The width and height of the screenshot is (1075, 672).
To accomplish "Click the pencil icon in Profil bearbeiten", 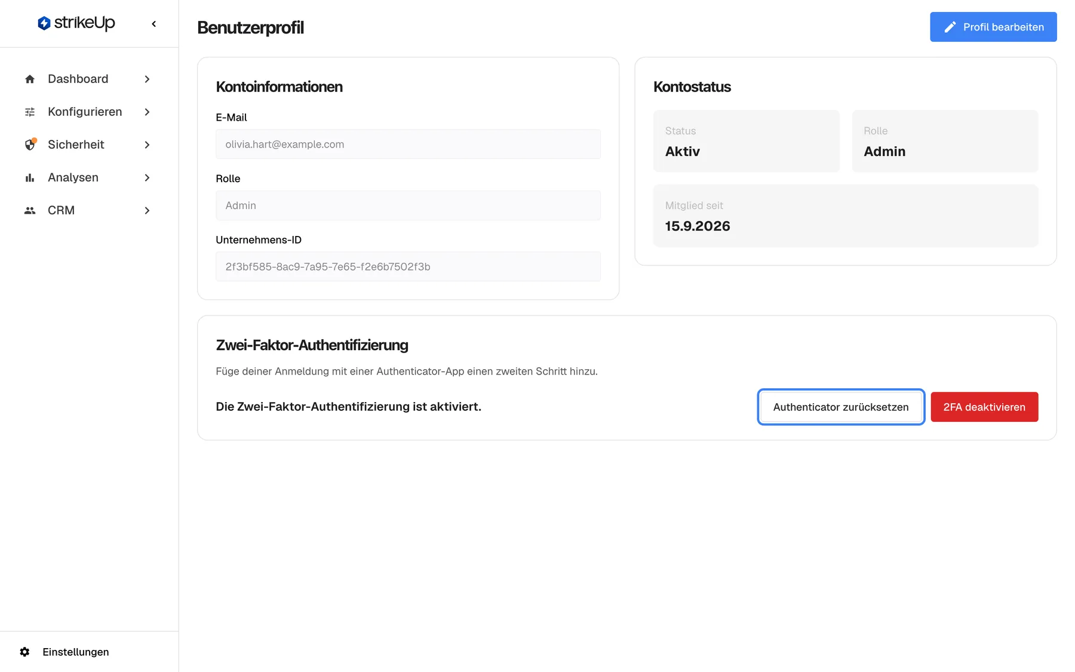I will [x=950, y=27].
